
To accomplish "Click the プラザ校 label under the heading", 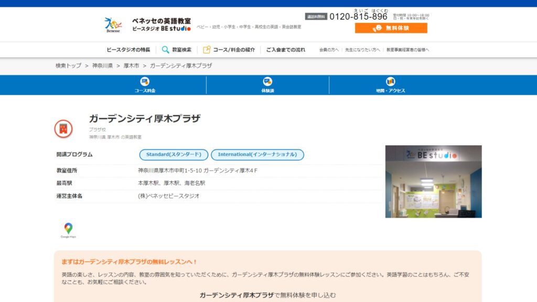I will coord(98,130).
